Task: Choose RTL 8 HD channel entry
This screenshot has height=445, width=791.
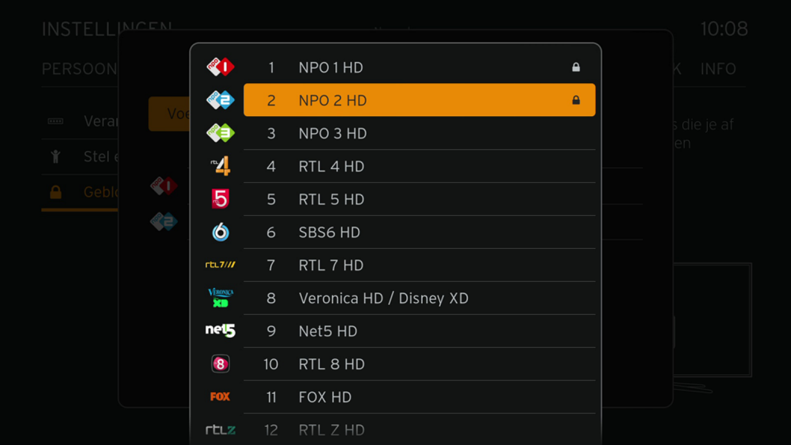Action: (419, 364)
